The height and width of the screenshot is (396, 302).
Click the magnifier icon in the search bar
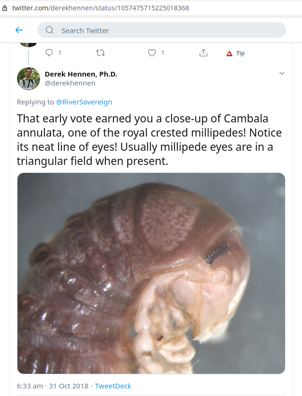pyautogui.click(x=50, y=30)
